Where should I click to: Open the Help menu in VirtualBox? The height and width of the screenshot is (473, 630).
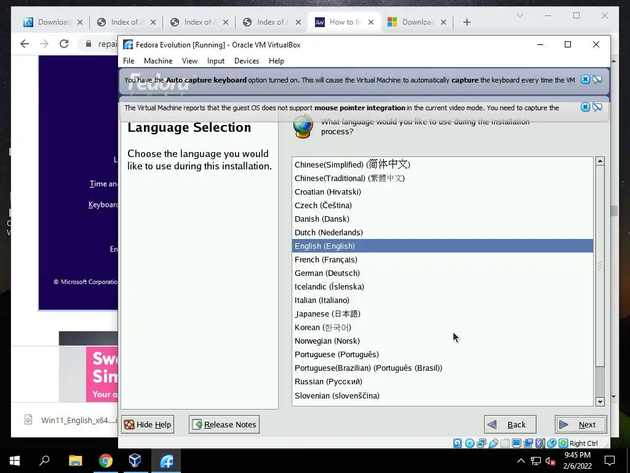pyautogui.click(x=276, y=61)
